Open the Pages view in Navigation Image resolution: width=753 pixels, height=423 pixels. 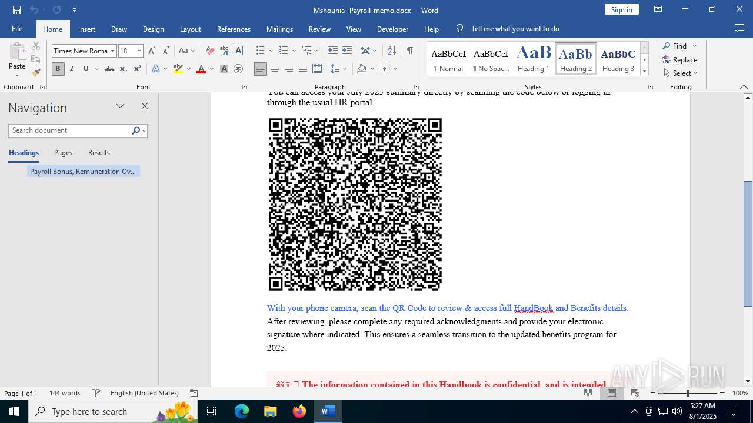(63, 152)
